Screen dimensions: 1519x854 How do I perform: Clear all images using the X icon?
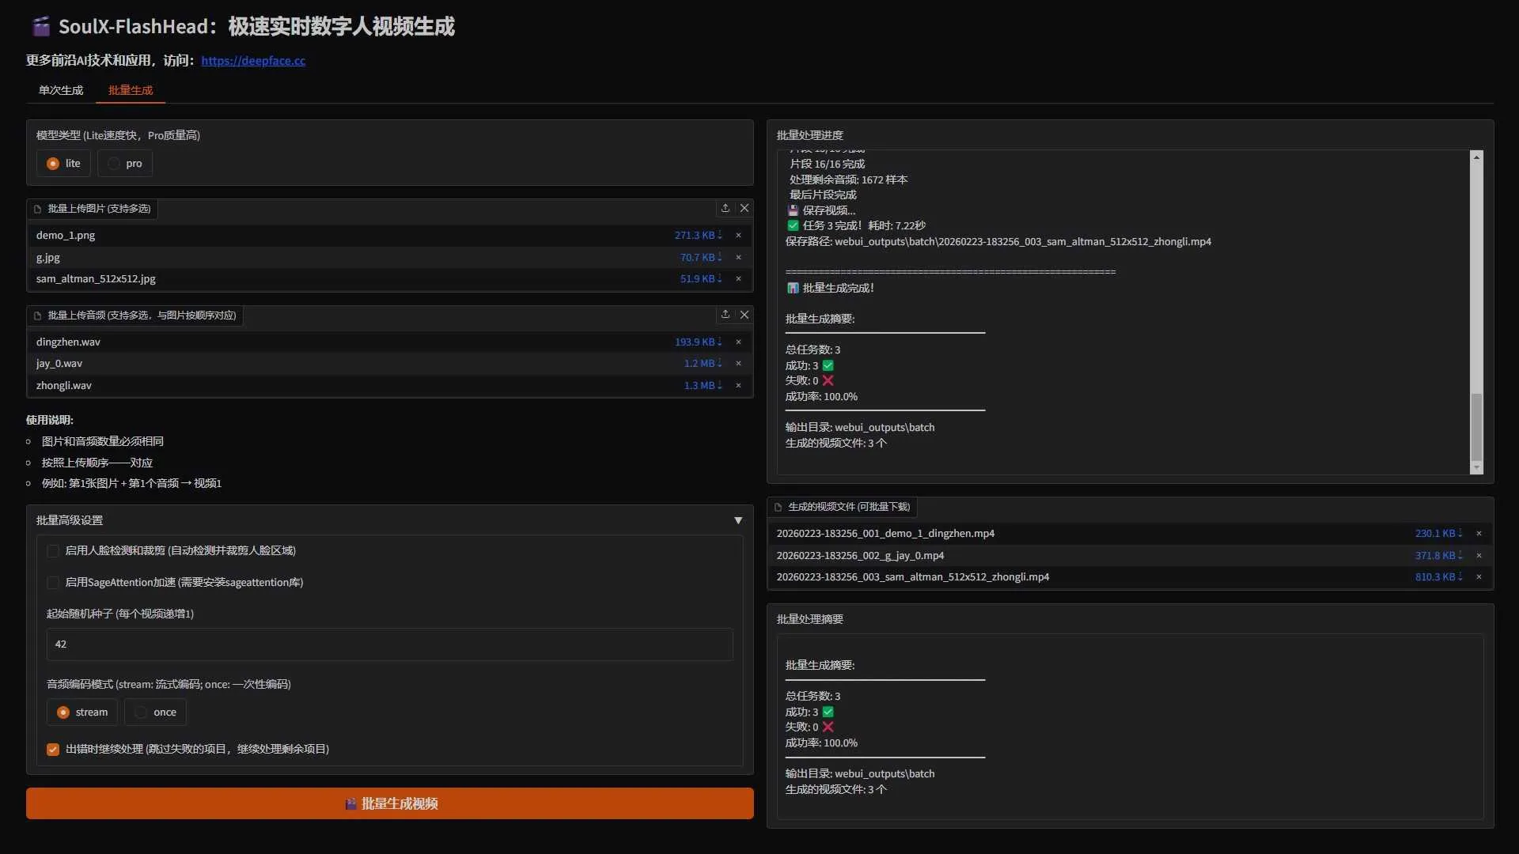[x=744, y=208]
